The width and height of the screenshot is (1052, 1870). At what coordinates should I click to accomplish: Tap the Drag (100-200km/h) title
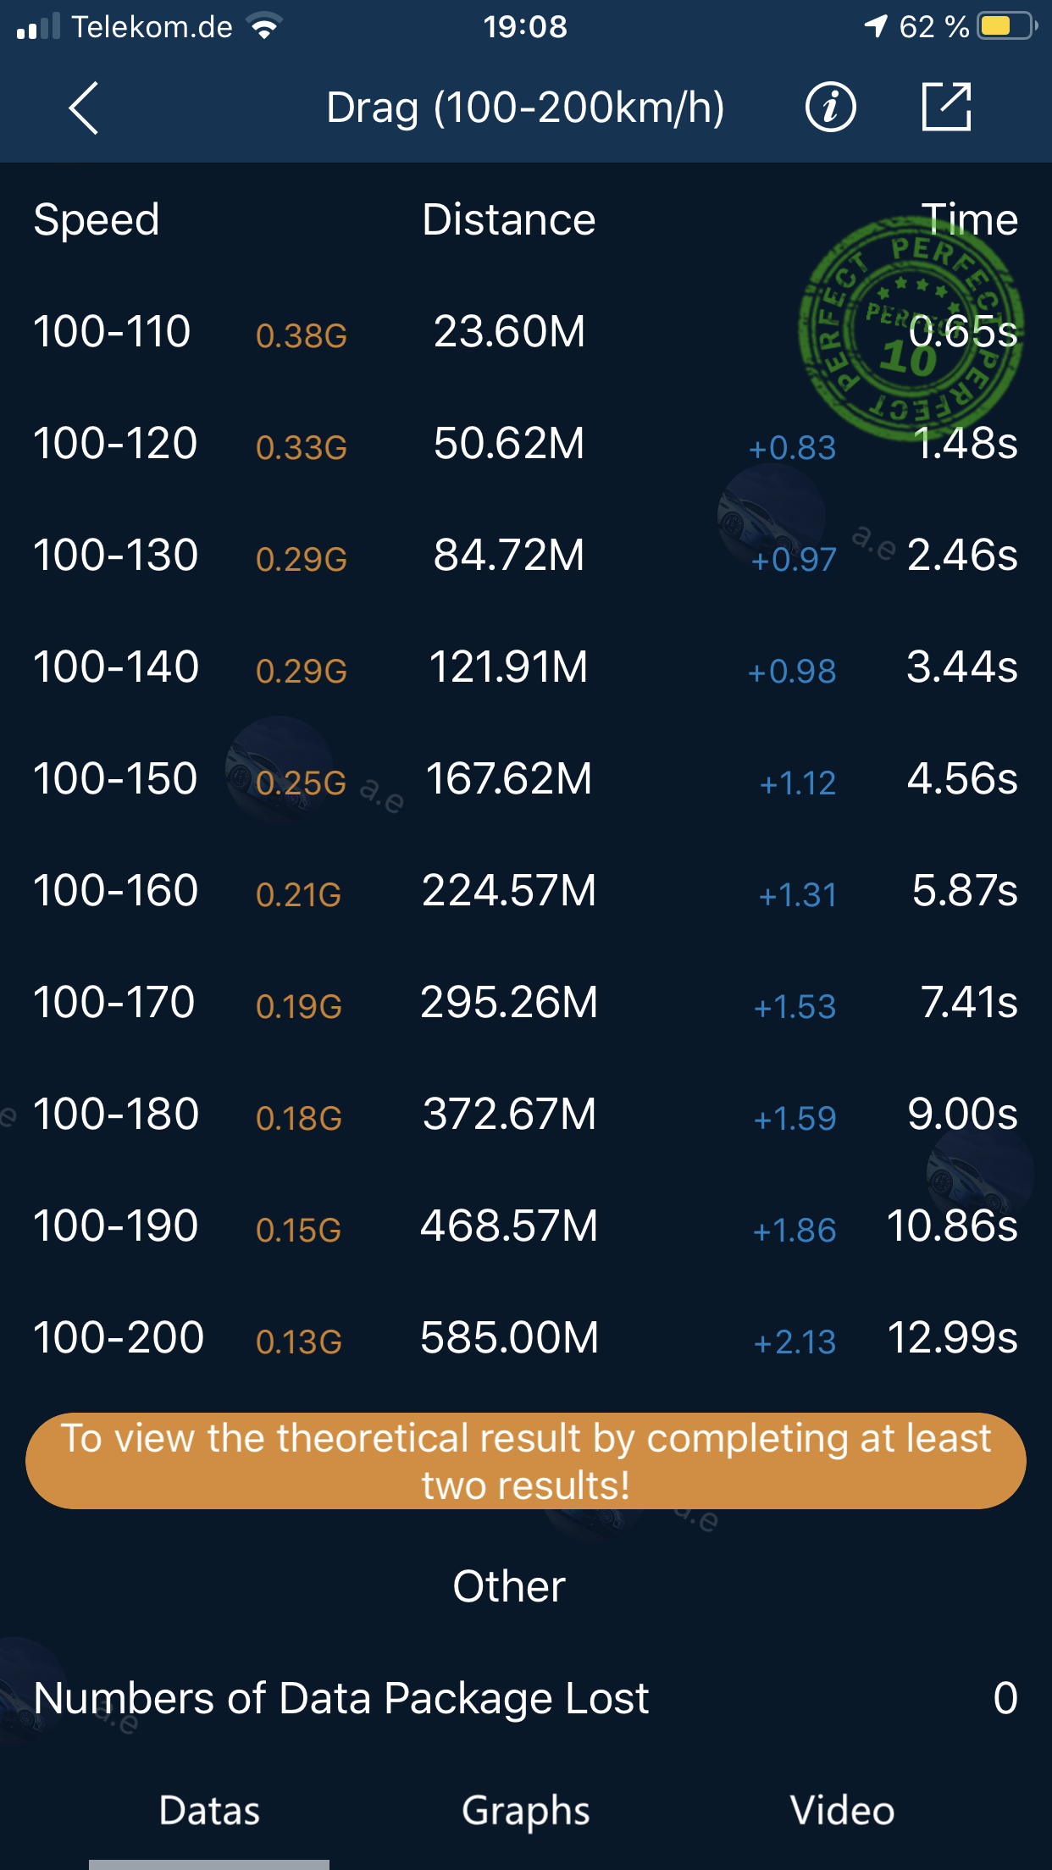525,108
